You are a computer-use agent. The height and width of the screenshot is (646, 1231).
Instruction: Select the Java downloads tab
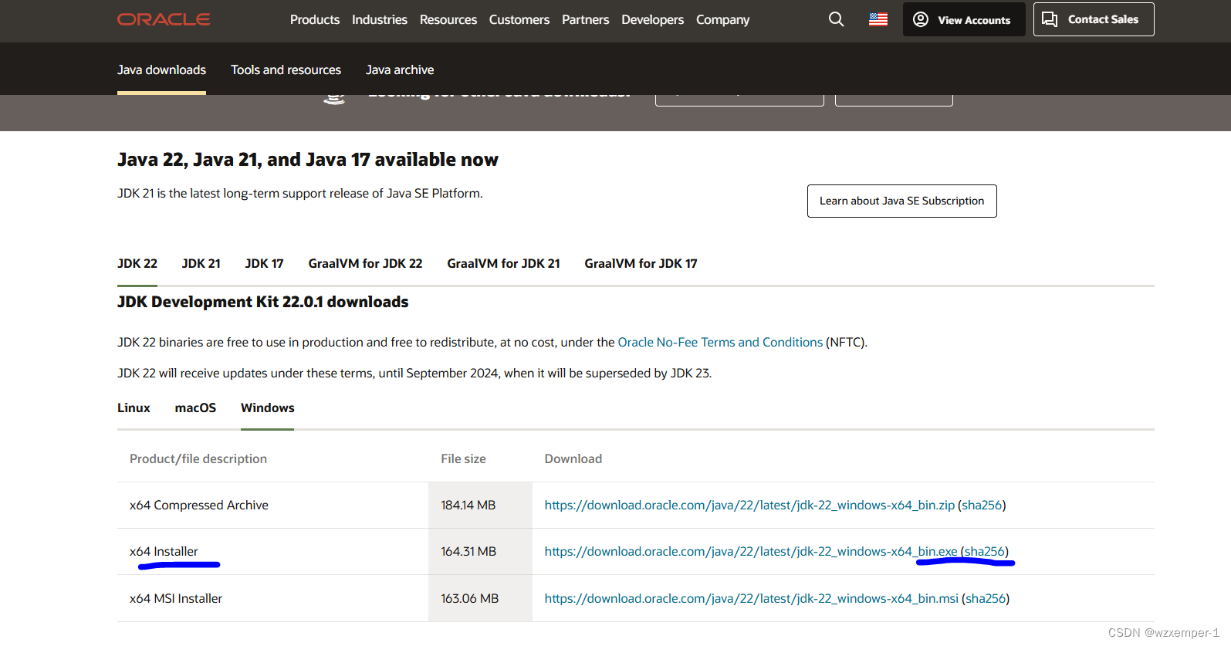tap(161, 69)
